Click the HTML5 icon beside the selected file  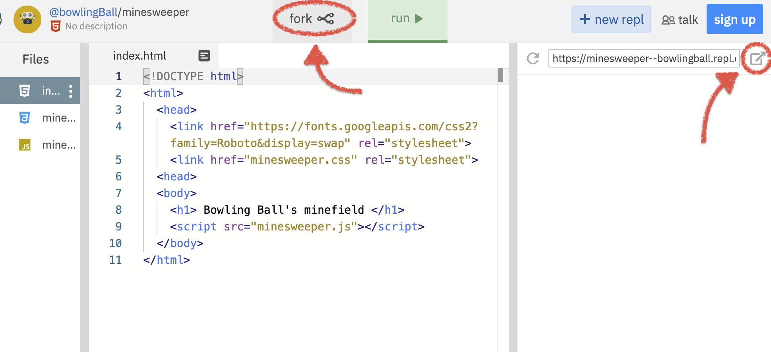[x=25, y=91]
